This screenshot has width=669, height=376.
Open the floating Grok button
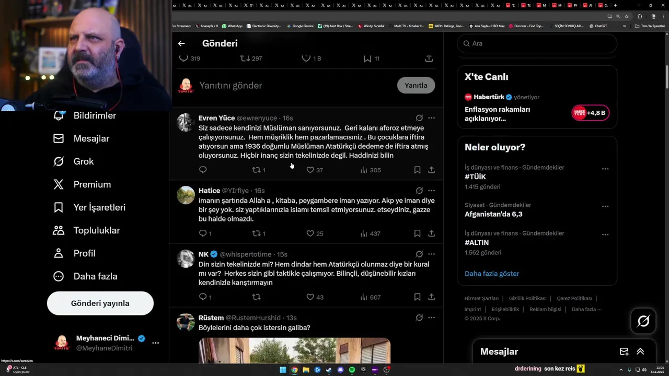(643, 321)
